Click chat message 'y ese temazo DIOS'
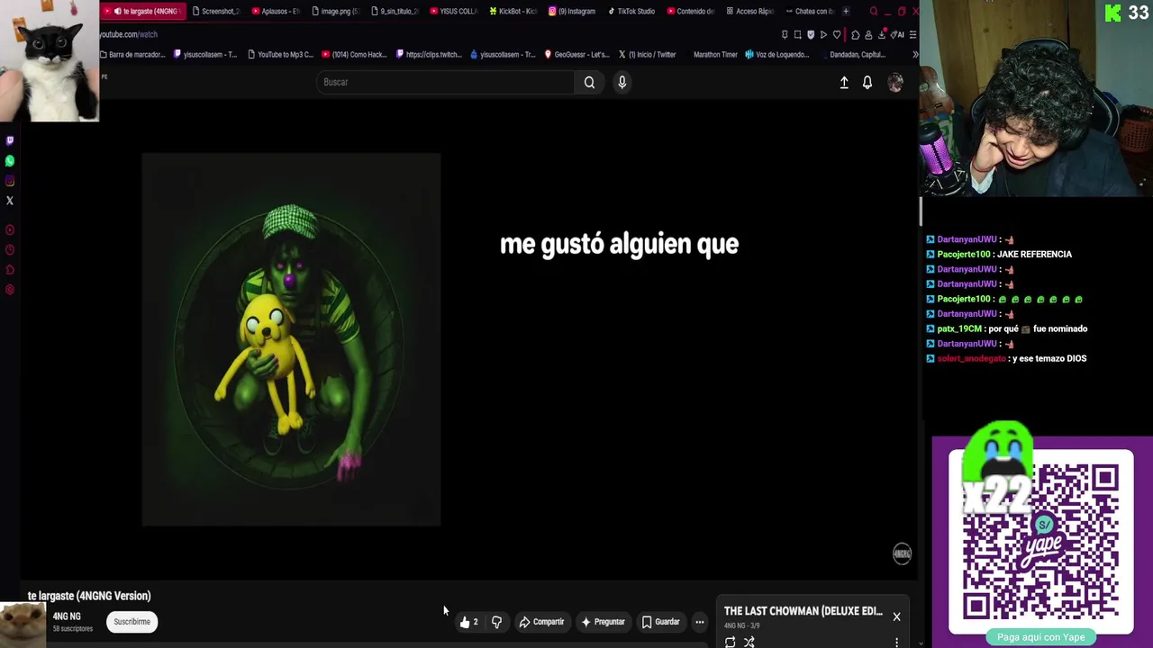1153x648 pixels. point(1049,358)
